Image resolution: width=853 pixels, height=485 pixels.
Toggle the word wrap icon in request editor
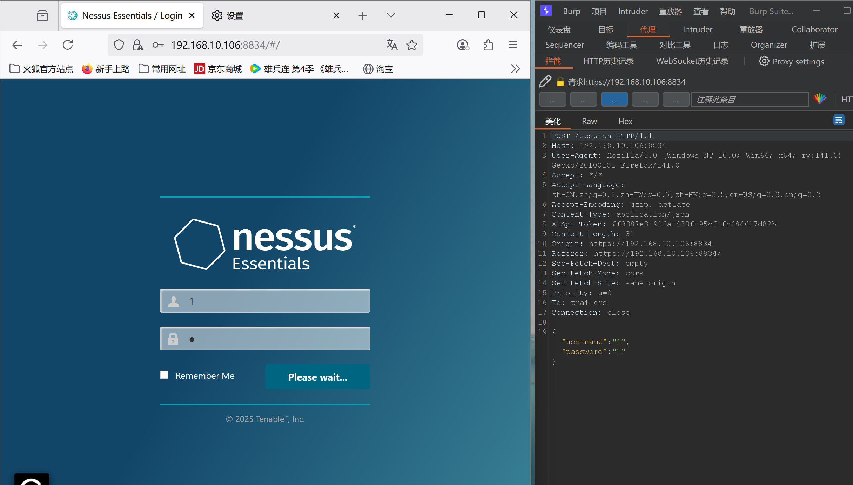click(x=839, y=120)
